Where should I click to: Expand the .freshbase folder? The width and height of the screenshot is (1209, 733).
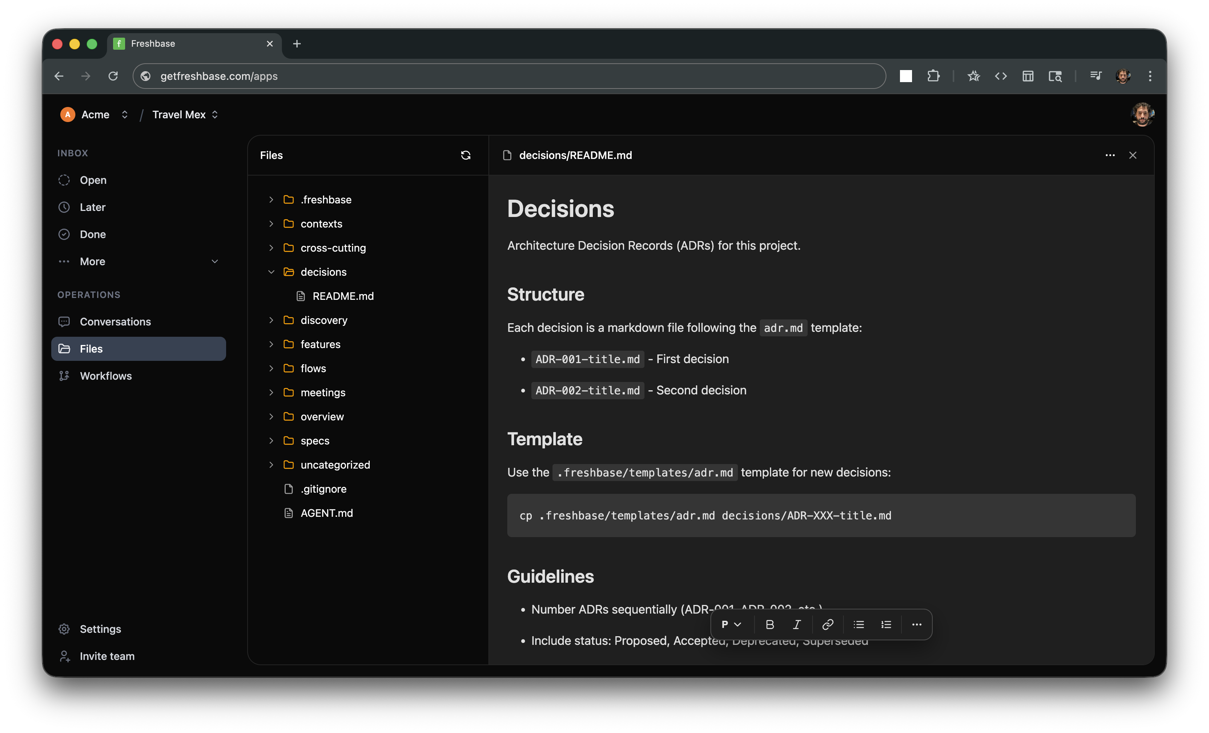271,200
